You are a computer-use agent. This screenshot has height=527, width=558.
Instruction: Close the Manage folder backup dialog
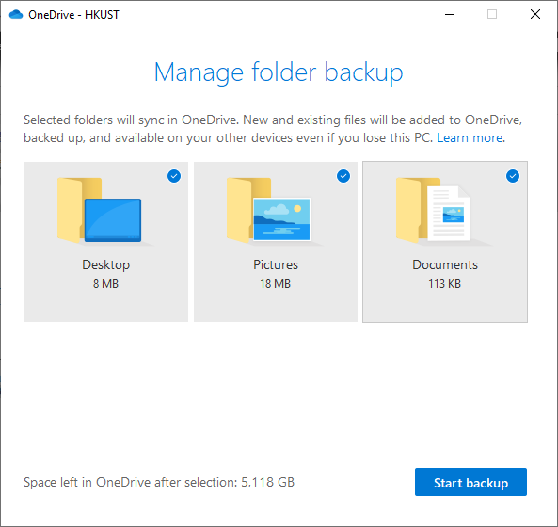point(535,15)
